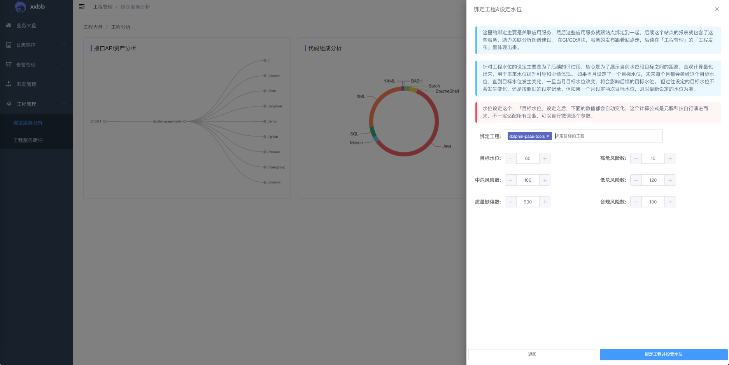
Task: Click the 返回 button
Action: (532, 354)
